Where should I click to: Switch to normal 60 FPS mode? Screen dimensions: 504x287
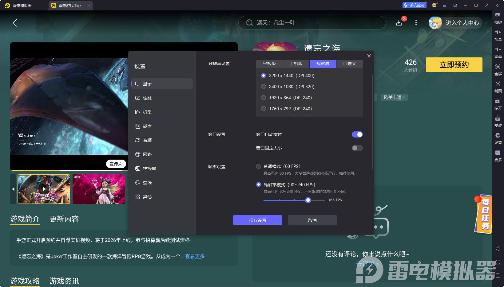tap(258, 166)
